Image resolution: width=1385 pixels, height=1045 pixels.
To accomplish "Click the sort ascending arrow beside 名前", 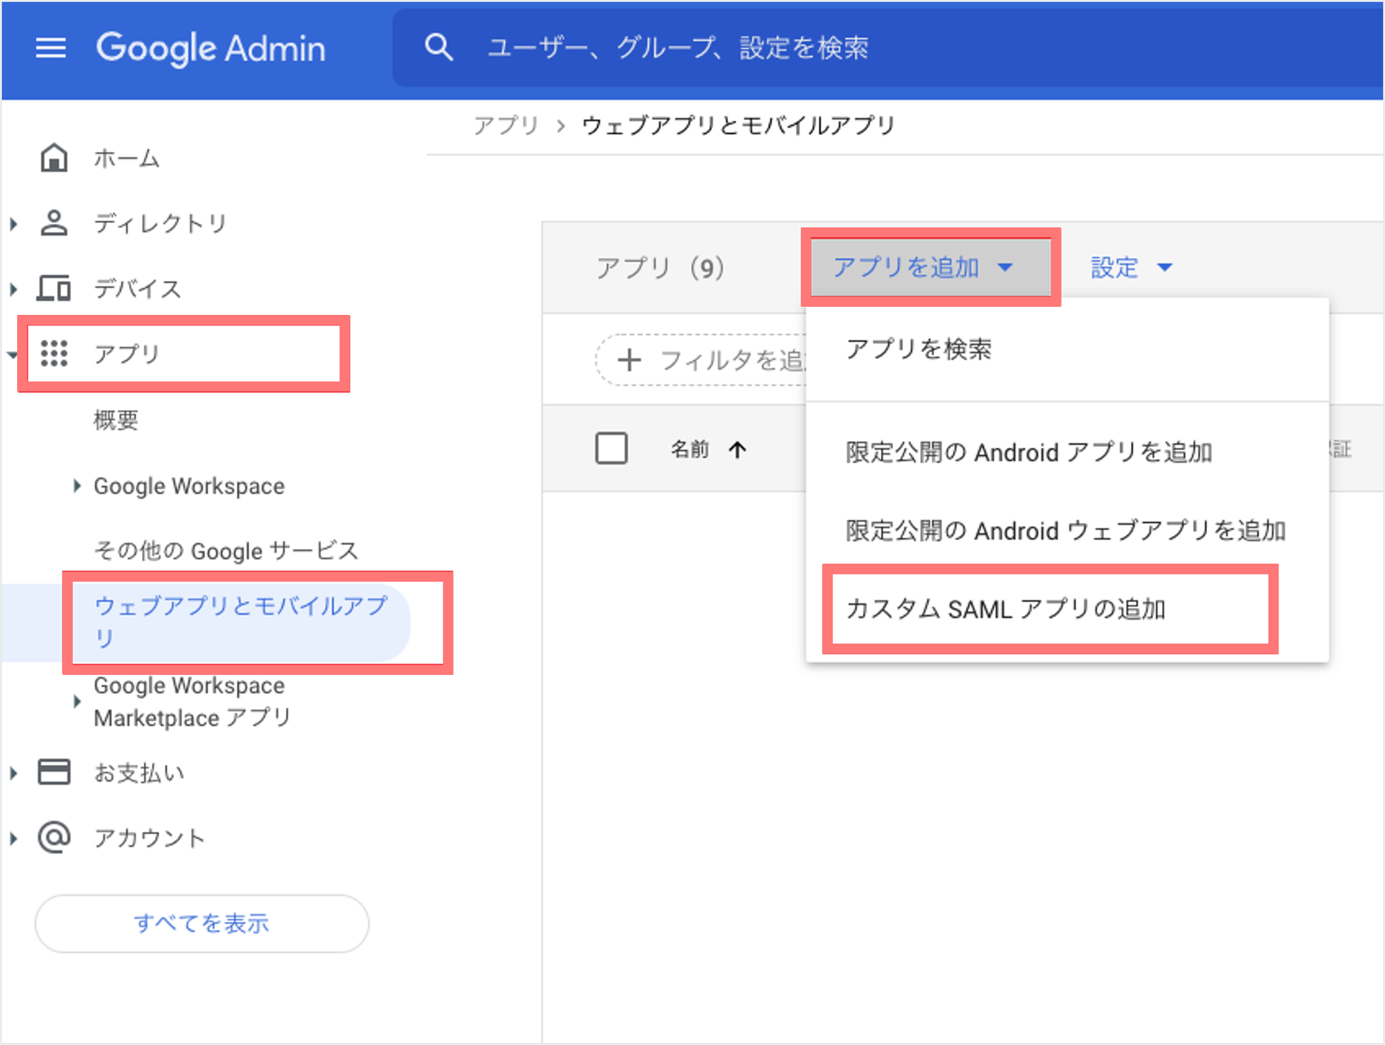I will click(738, 449).
